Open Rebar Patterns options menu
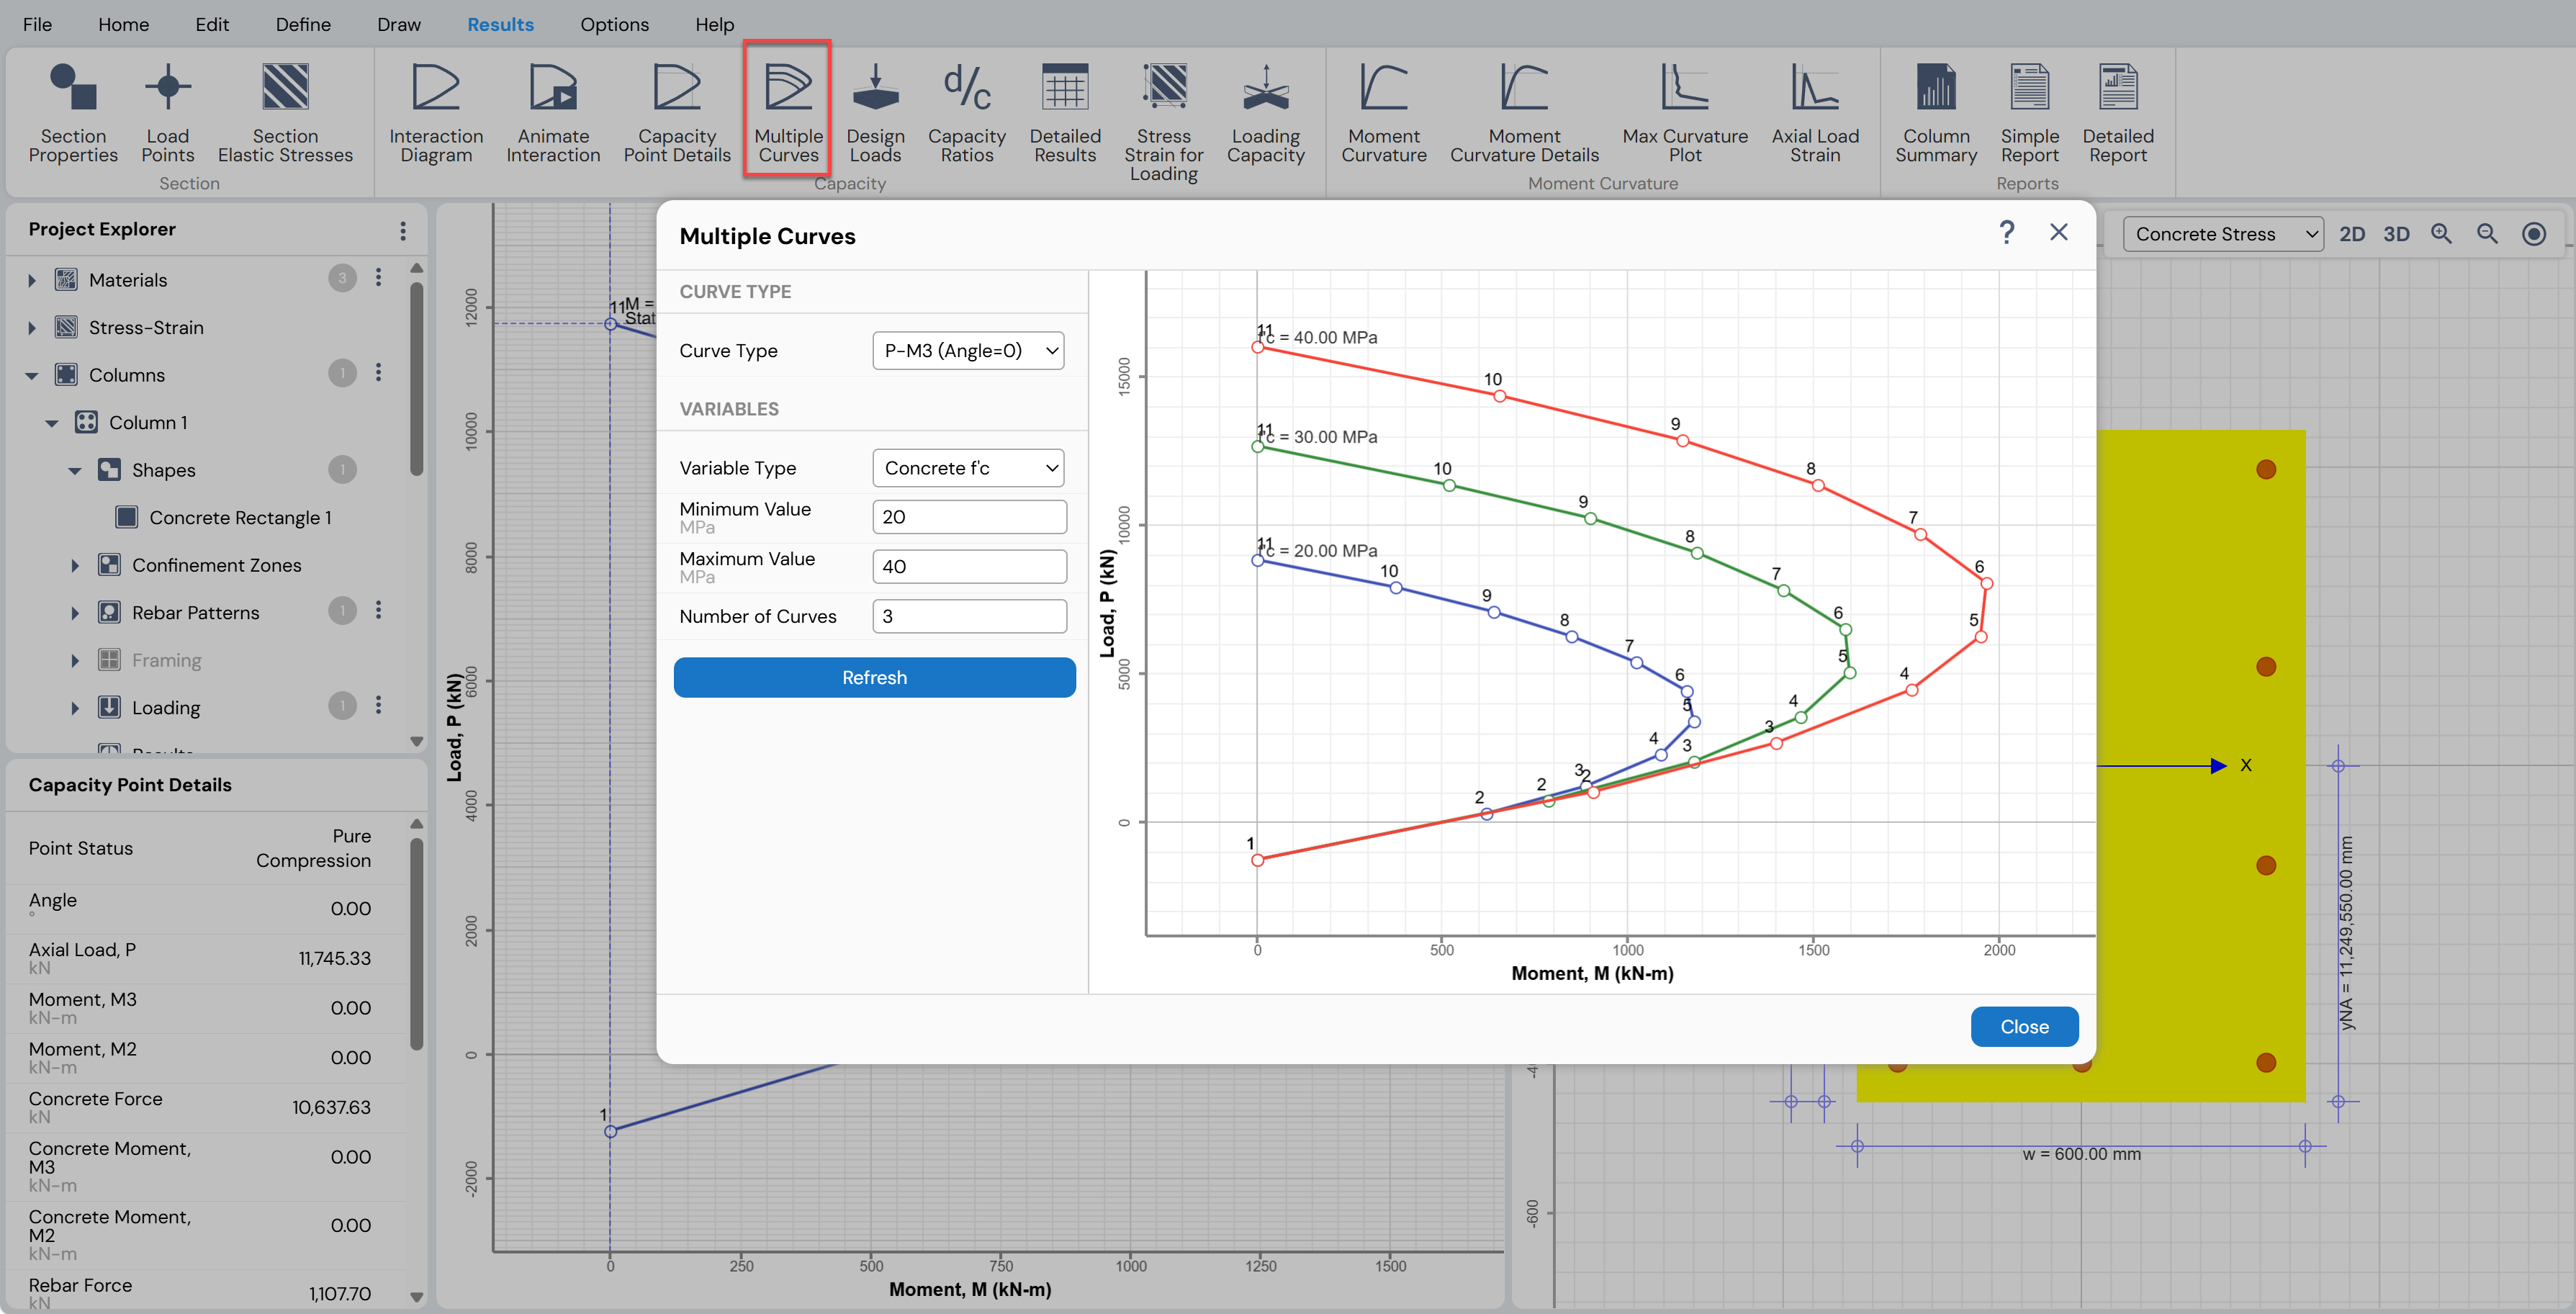Image resolution: width=2576 pixels, height=1314 pixels. [378, 611]
